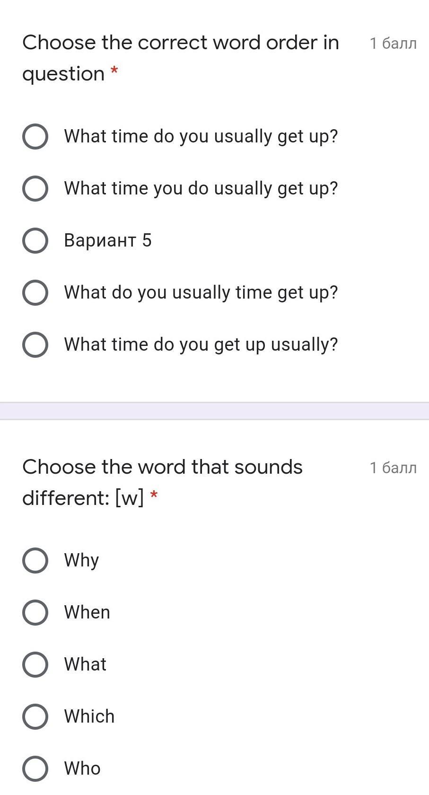Select radio for "What time do you usually get up?"
The height and width of the screenshot is (795, 429).
pyautogui.click(x=35, y=137)
